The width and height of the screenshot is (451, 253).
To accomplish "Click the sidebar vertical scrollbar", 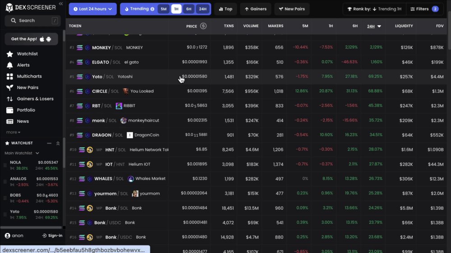I will [64, 36].
